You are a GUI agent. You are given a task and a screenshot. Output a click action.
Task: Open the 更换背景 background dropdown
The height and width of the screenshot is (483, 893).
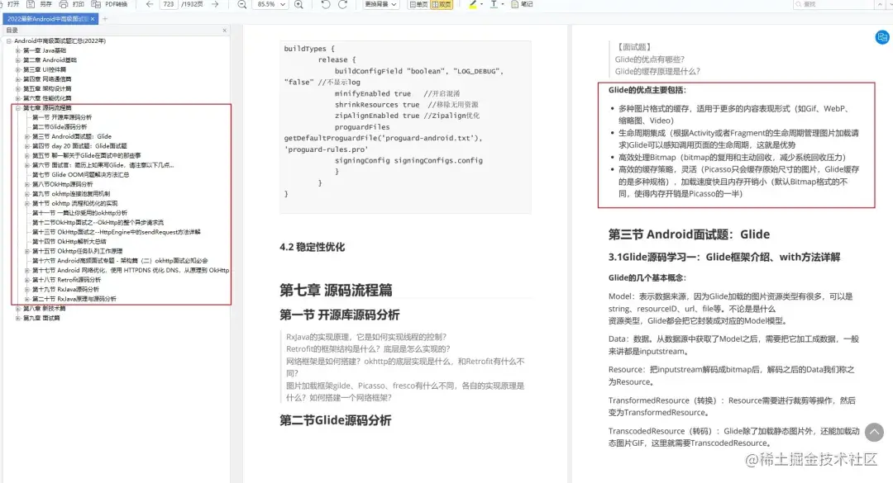pyautogui.click(x=381, y=6)
